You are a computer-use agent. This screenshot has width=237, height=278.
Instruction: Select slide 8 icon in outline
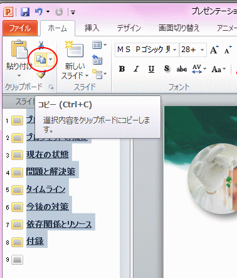click(18, 242)
